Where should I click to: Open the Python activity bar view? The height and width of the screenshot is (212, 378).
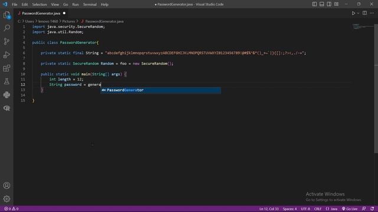[6, 95]
